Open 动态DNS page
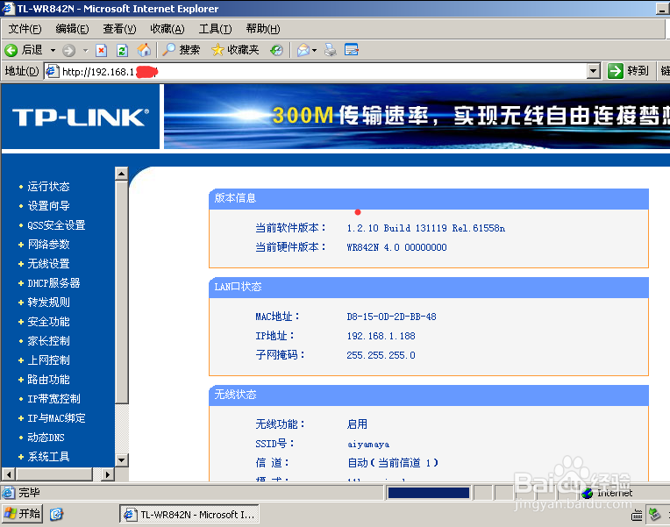Image resolution: width=670 pixels, height=527 pixels. point(46,438)
